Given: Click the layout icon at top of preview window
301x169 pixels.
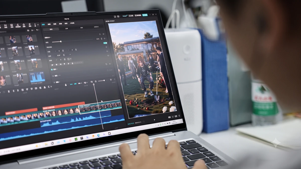Looking at the screenshot, I should point(115,16).
